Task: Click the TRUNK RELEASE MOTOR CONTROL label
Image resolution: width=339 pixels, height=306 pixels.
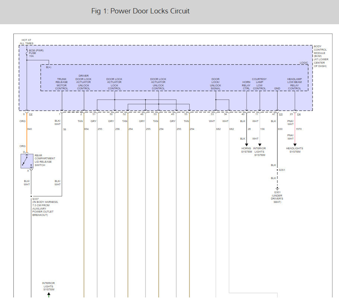Action: click(x=62, y=84)
